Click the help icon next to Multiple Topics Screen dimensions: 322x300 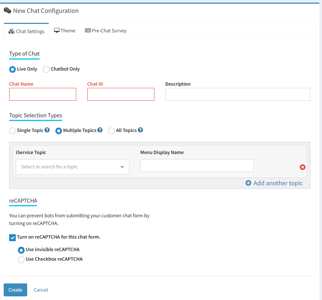(100, 130)
